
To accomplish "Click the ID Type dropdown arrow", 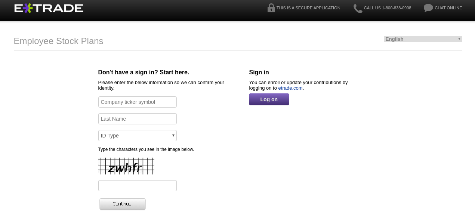I will [x=173, y=135].
